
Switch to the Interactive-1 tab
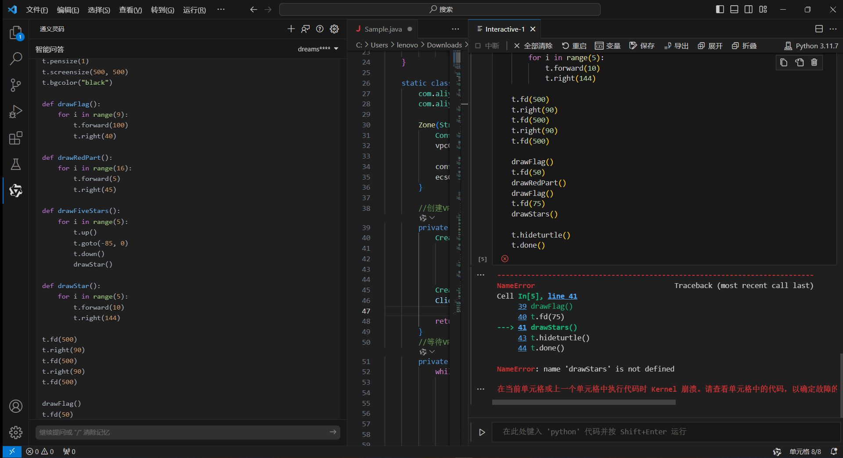[x=505, y=29]
